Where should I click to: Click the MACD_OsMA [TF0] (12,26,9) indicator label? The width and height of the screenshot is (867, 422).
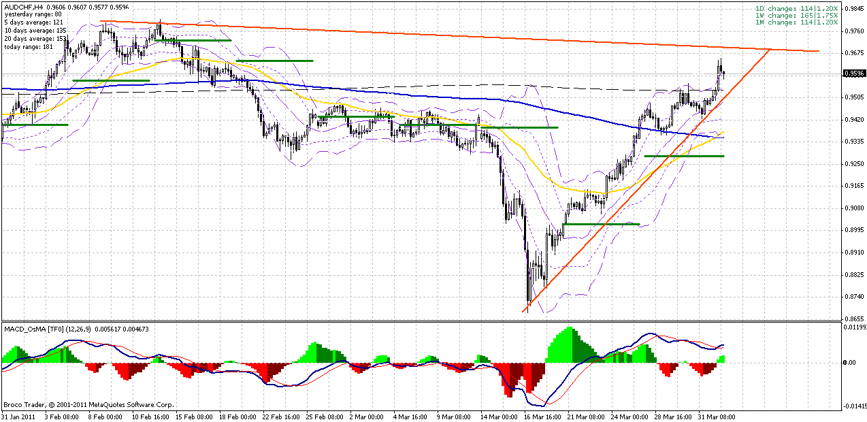[48, 329]
